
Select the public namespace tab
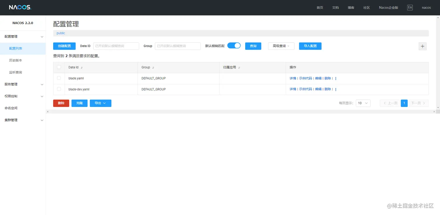click(x=61, y=33)
